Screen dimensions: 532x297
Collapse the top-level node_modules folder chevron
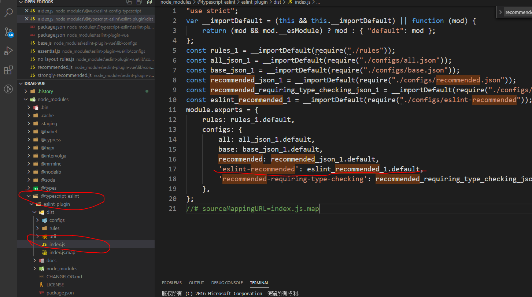pos(26,99)
